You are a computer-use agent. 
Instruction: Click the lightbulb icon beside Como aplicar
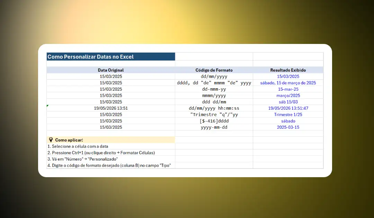(x=51, y=139)
